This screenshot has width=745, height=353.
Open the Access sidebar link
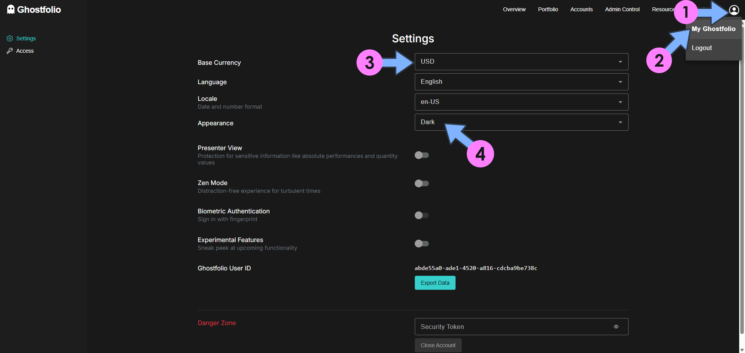25,51
